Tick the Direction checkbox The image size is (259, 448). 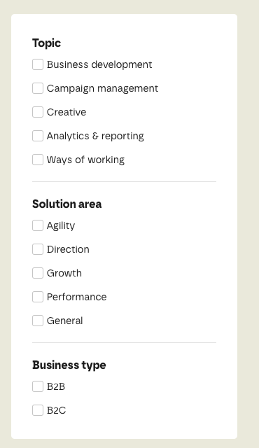coord(38,249)
